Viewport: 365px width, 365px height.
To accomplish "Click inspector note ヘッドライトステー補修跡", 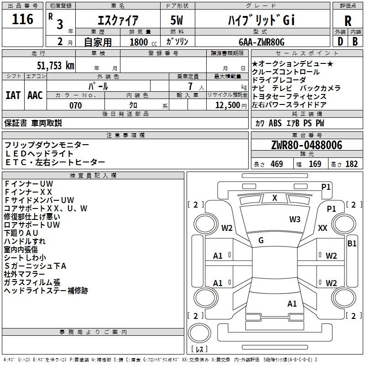I will pos(46,291).
